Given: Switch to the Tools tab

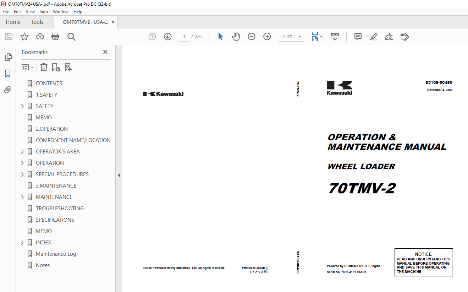Looking at the screenshot, I should pyautogui.click(x=37, y=22).
